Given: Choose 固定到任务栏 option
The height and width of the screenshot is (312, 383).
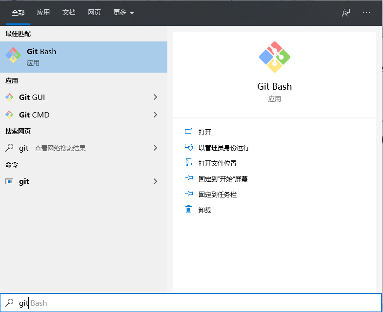Looking at the screenshot, I should click(217, 195).
